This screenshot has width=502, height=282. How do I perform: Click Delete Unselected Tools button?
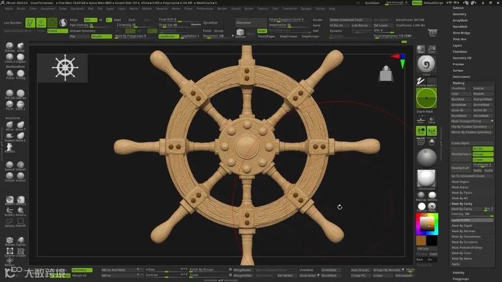(x=350, y=20)
